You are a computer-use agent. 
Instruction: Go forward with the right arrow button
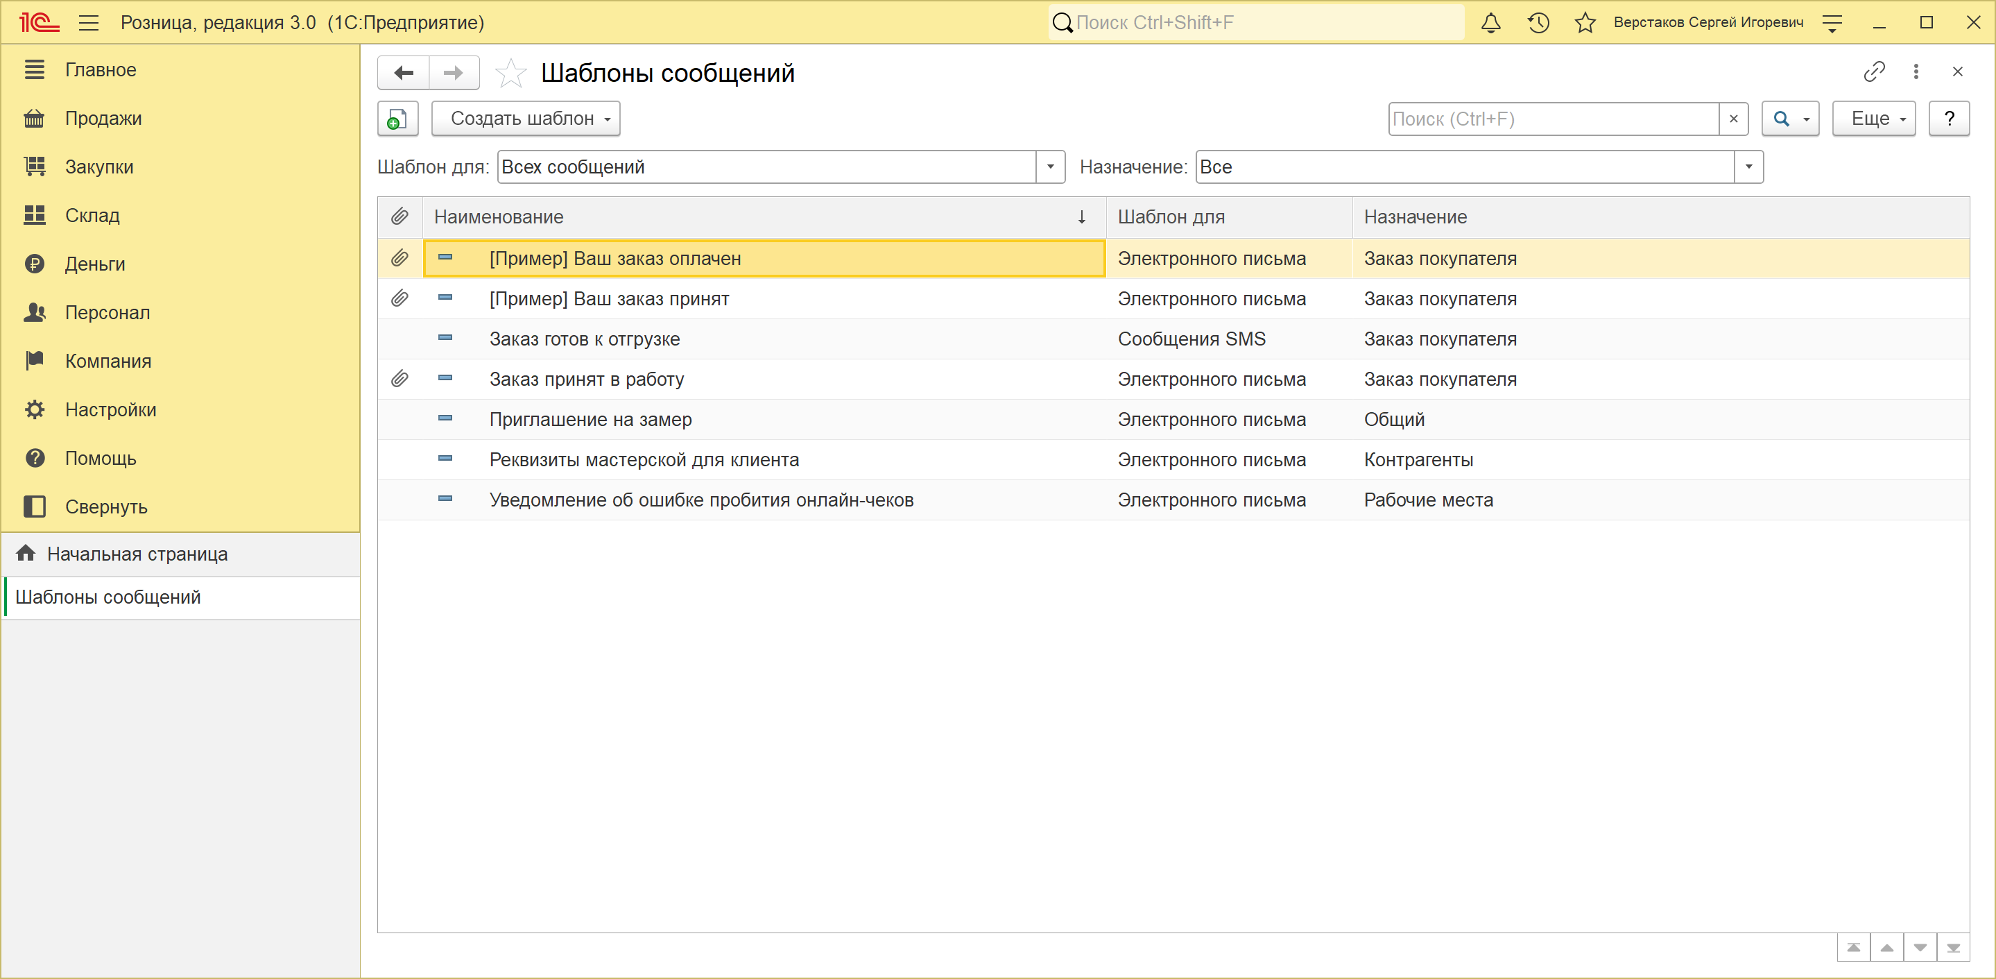tap(454, 73)
